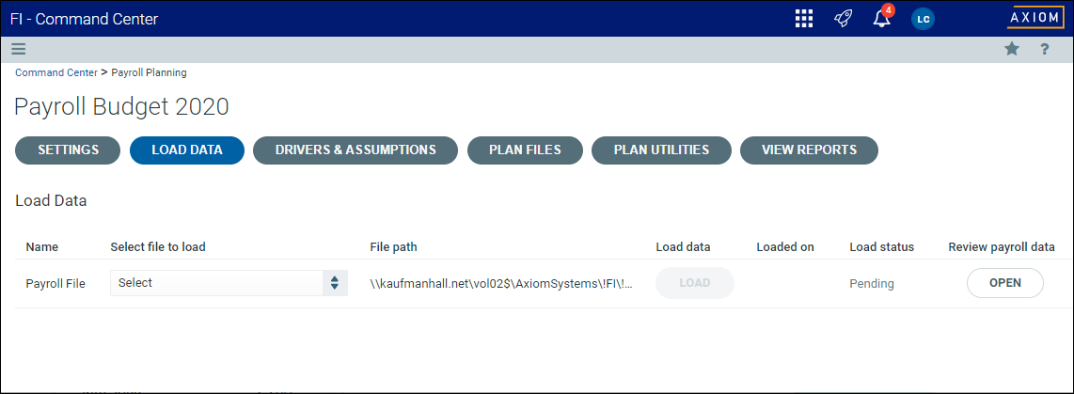Go to Drivers & Assumptions tab

[355, 150]
